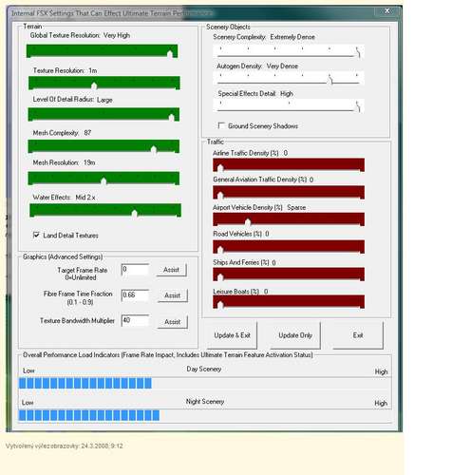Click the Update & Exit button

(x=232, y=335)
